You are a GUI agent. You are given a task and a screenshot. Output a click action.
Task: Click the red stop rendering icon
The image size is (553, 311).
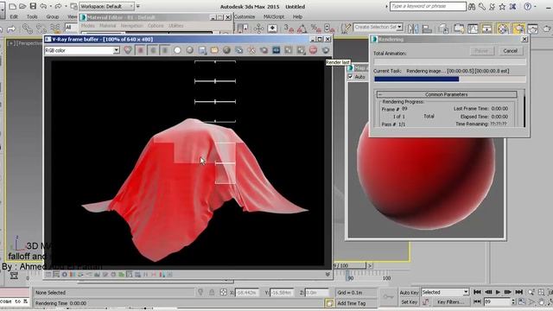click(x=313, y=50)
